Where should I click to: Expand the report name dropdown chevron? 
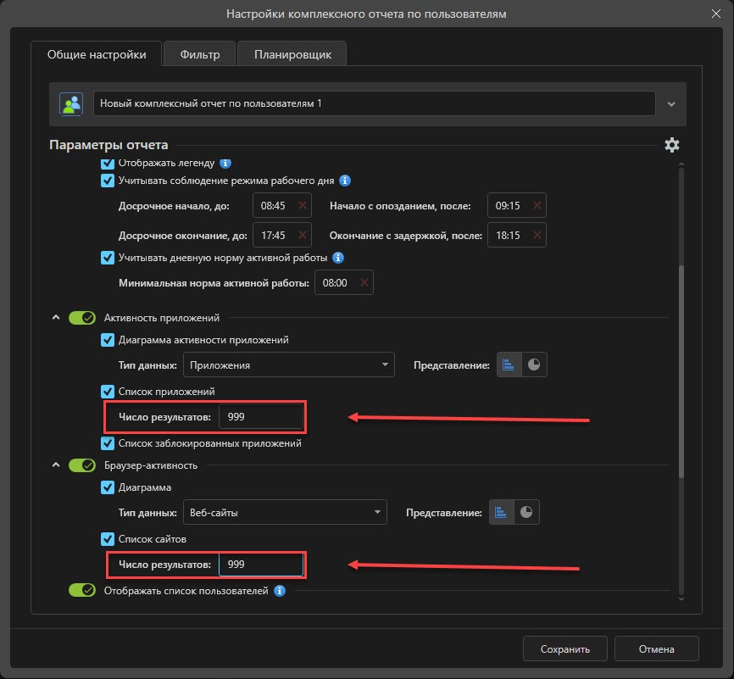(671, 104)
